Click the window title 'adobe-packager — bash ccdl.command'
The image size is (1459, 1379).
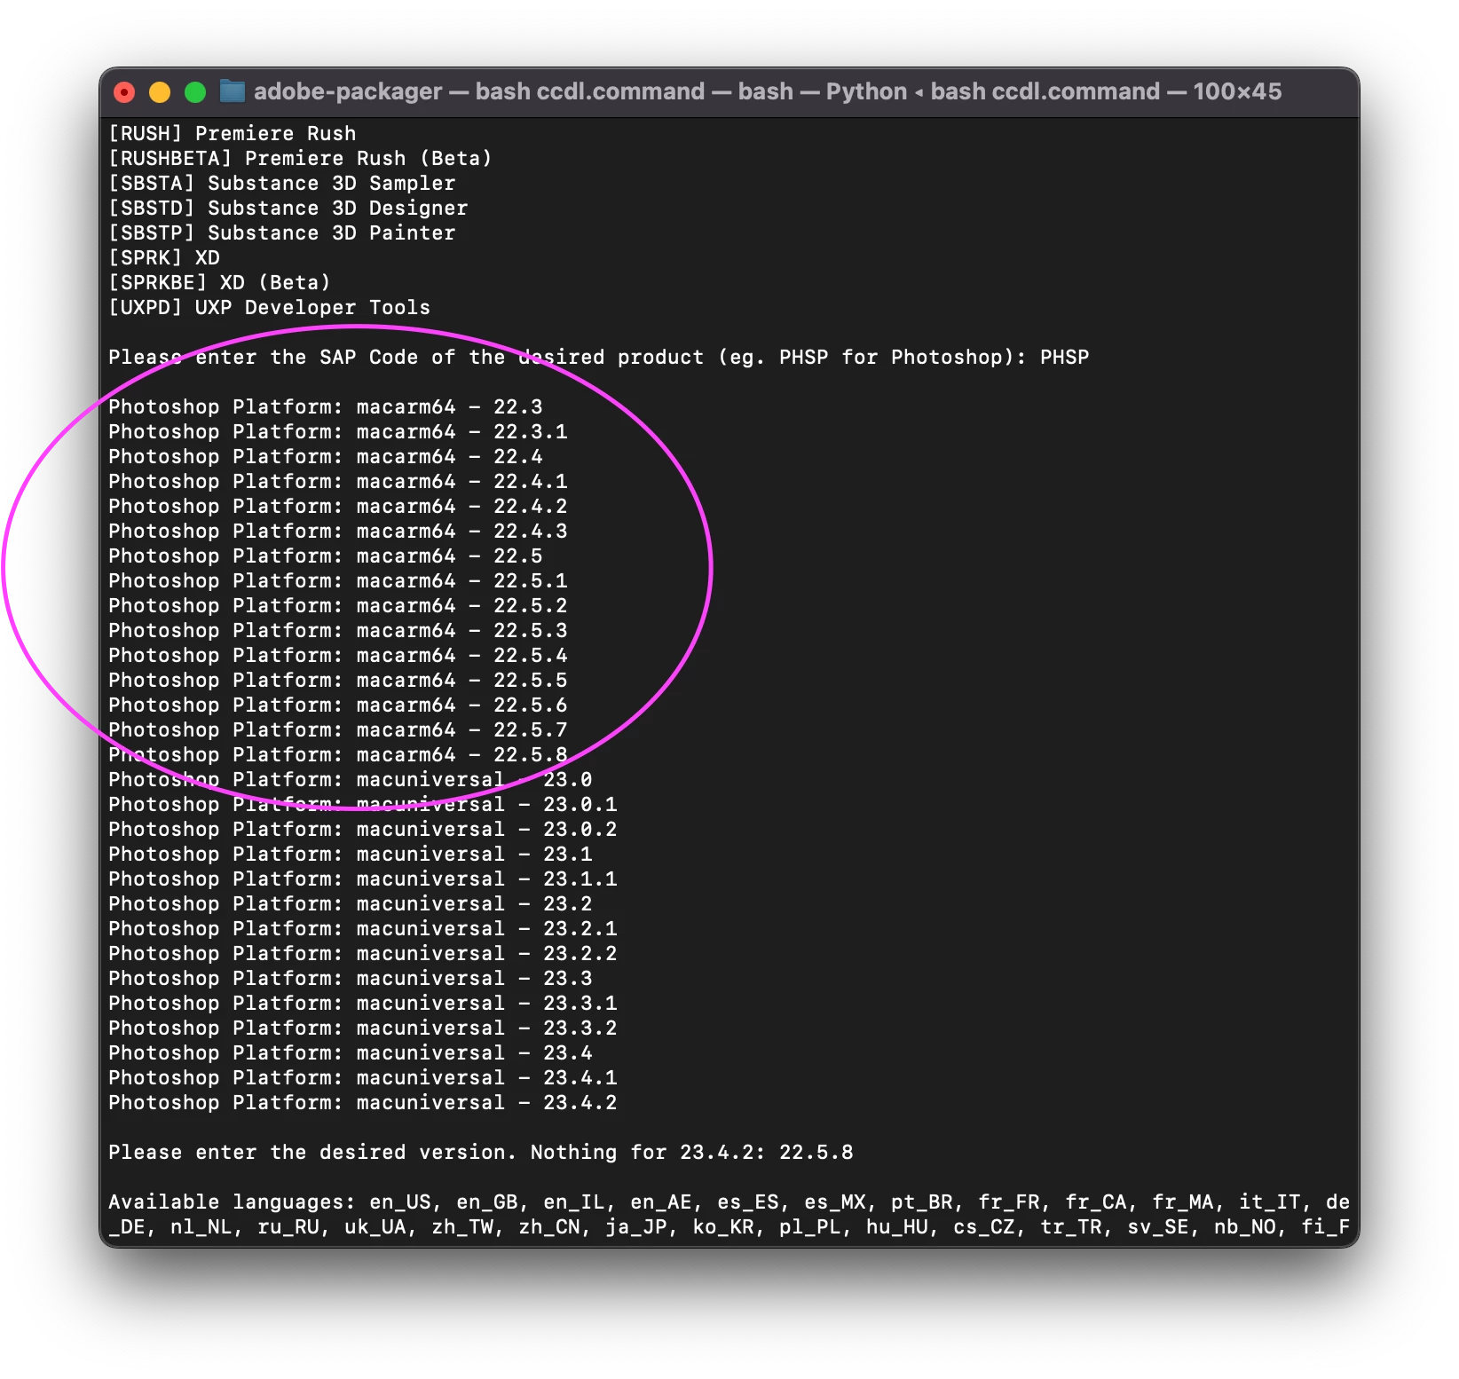(x=479, y=91)
